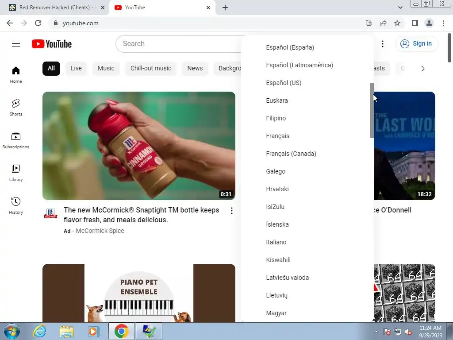Select the News filter chip
The image size is (453, 340).
click(195, 69)
